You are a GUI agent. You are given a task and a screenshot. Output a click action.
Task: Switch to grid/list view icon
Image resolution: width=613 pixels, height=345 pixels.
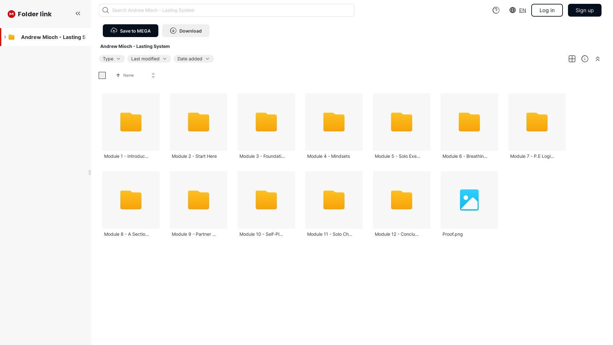coord(572,59)
